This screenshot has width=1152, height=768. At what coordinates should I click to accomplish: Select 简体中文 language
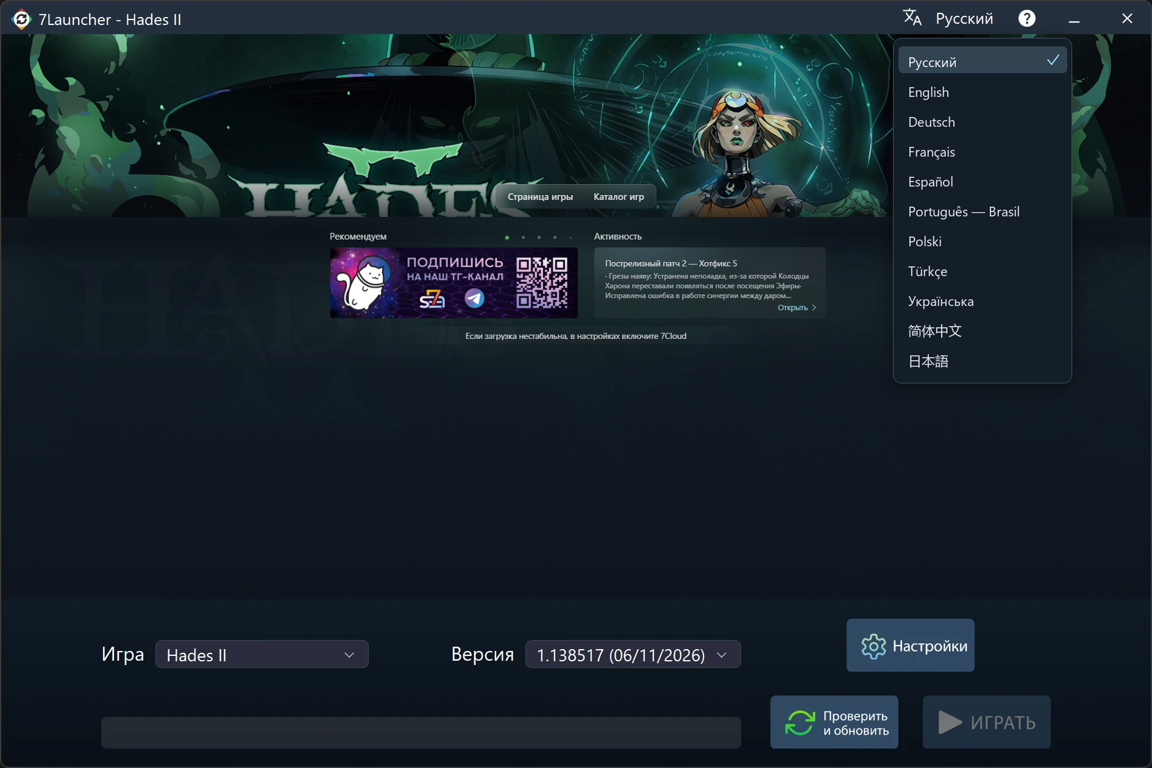point(983,331)
